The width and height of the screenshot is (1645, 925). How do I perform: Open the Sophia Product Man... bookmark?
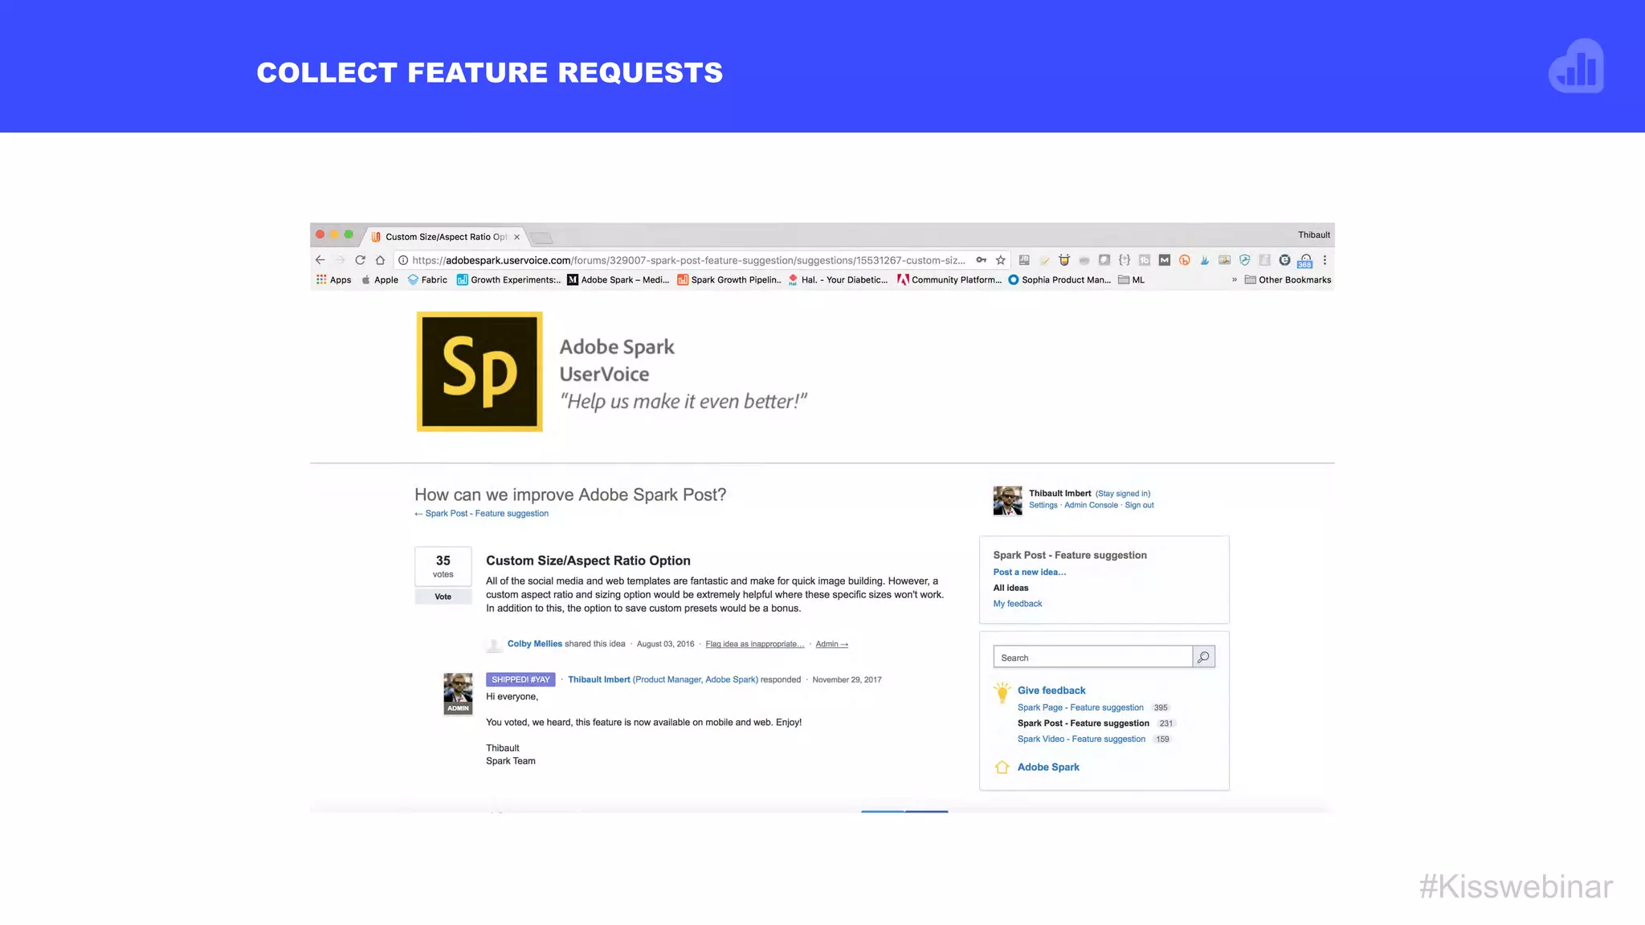point(1059,279)
